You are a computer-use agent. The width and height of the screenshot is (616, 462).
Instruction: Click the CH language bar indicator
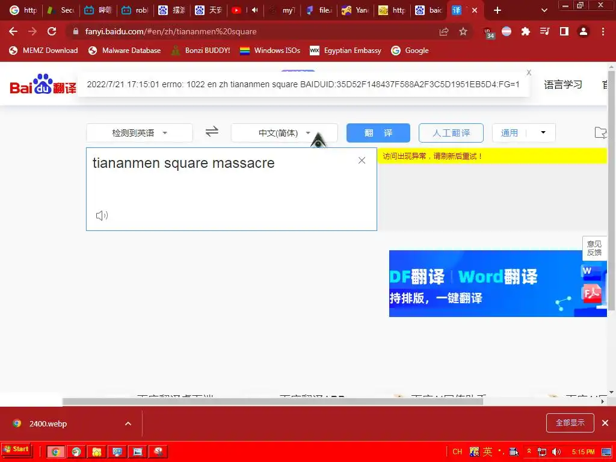point(457,452)
